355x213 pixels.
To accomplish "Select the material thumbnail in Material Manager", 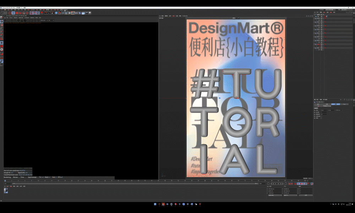I will [6, 190].
